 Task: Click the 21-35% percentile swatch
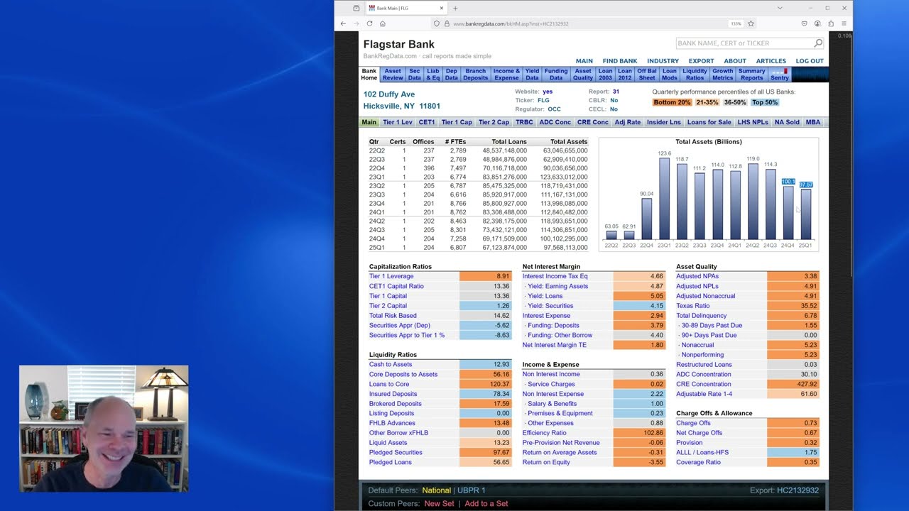point(707,102)
